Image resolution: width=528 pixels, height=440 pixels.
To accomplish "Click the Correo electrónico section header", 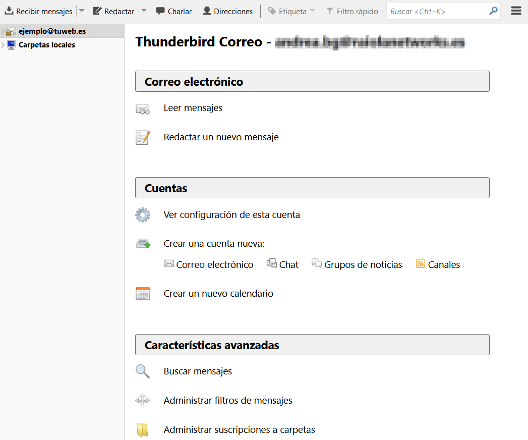I will pyautogui.click(x=312, y=81).
